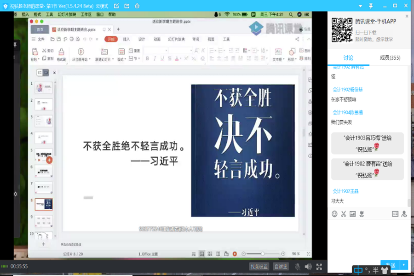The width and height of the screenshot is (414, 276).
Task: Send a flower gift using the flower icon
Action: tap(362, 214)
